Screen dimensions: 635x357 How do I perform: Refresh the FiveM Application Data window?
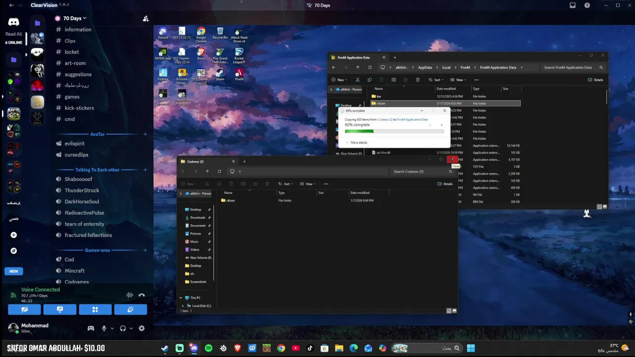click(x=370, y=67)
